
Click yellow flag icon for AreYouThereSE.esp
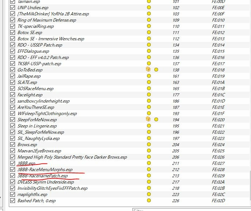149,107
